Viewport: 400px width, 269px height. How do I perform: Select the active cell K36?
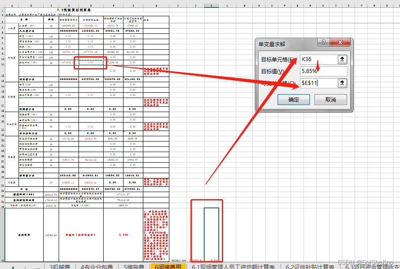coord(212,235)
